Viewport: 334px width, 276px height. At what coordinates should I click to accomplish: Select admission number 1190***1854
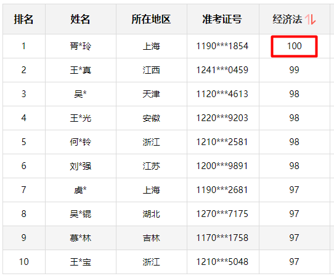222,46
